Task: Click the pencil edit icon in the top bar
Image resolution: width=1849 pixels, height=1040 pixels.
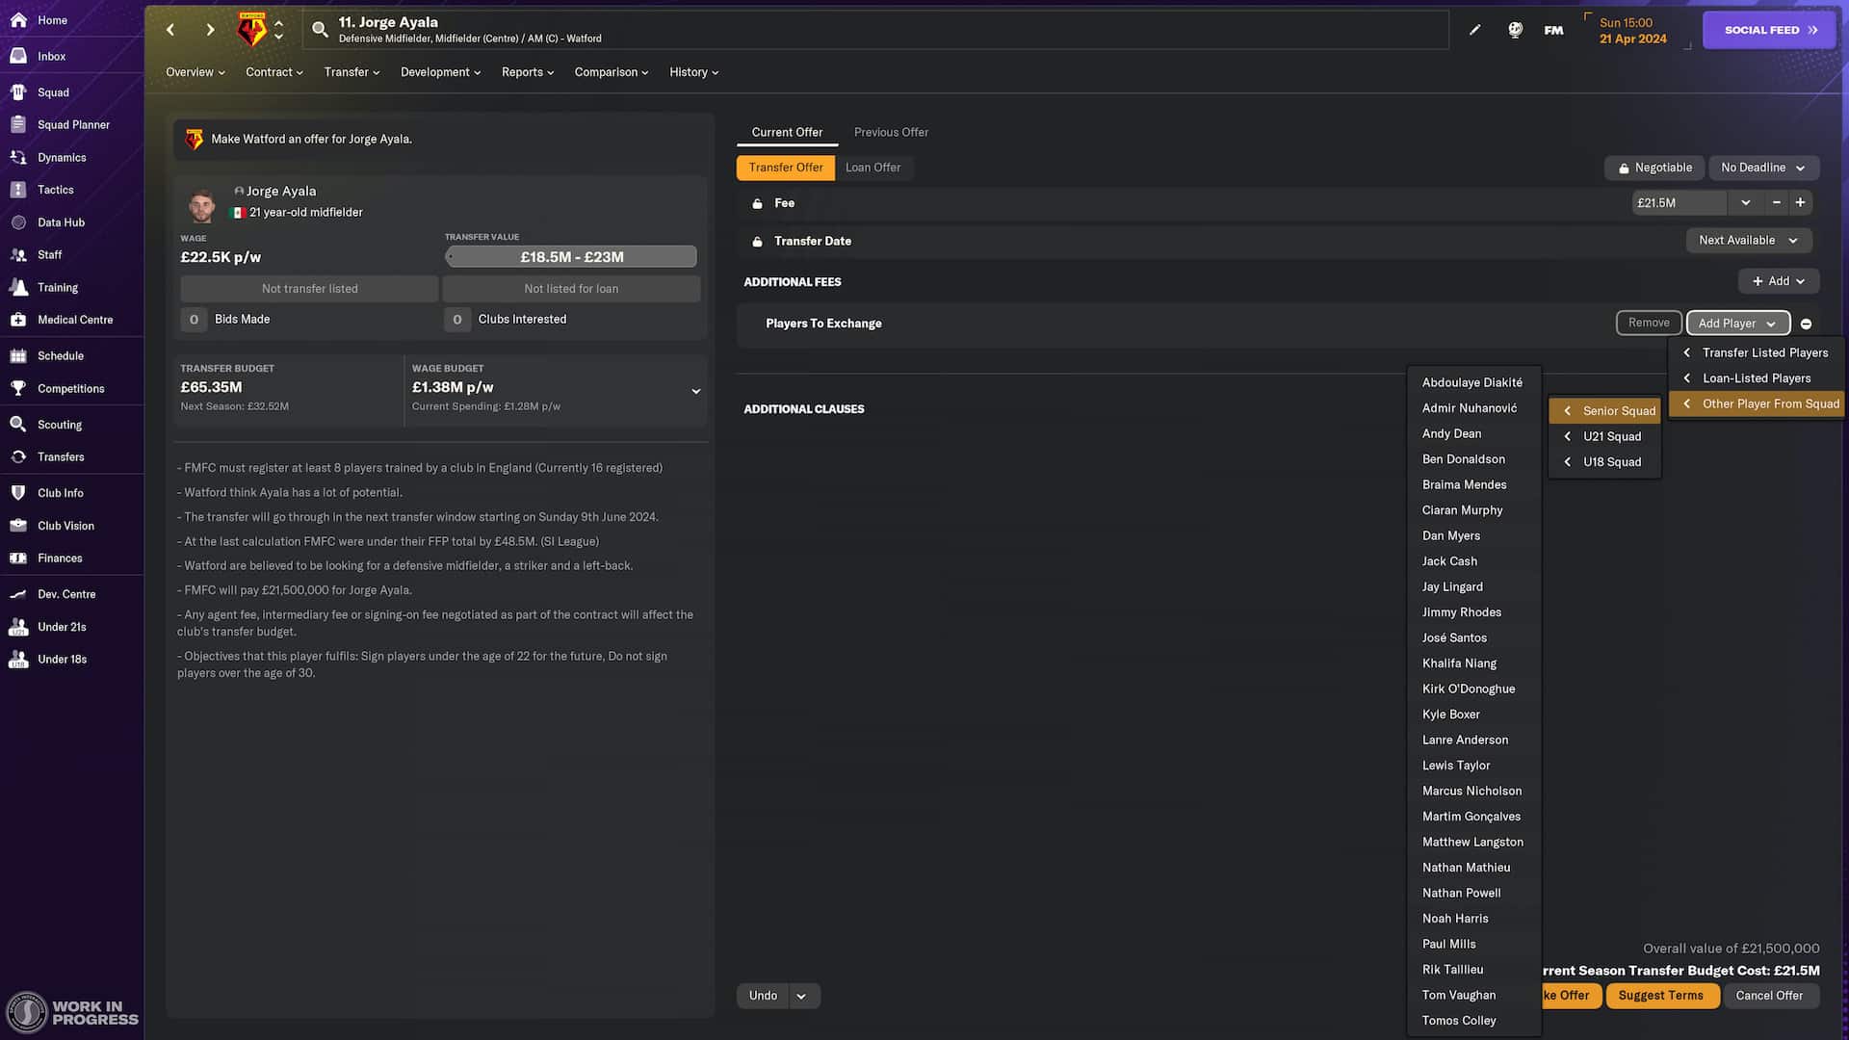Action: (1474, 30)
